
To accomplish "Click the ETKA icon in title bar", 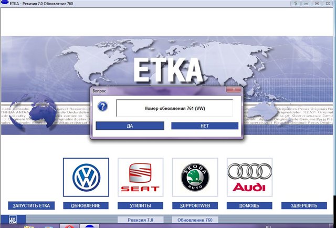I will click(5, 3).
